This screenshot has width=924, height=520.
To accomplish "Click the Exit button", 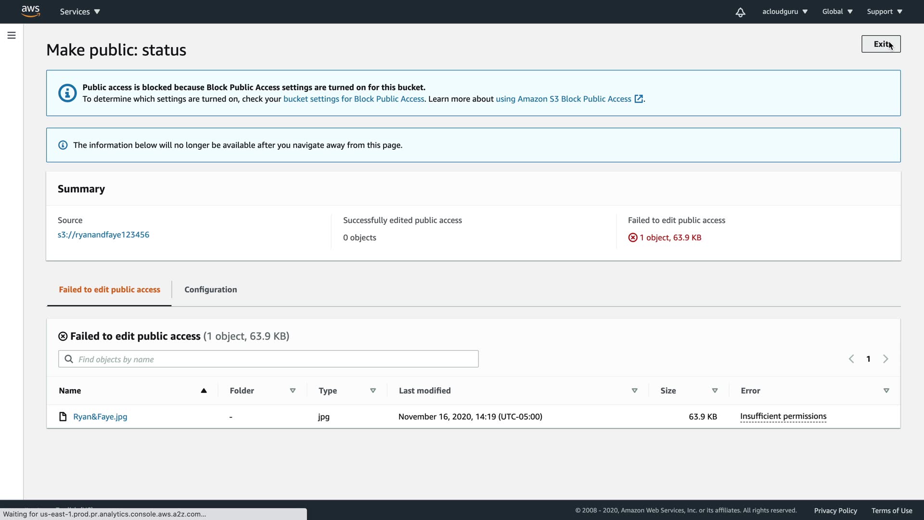I will 880,44.
